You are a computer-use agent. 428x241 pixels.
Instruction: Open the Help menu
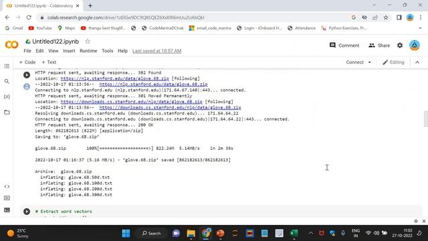(122, 51)
